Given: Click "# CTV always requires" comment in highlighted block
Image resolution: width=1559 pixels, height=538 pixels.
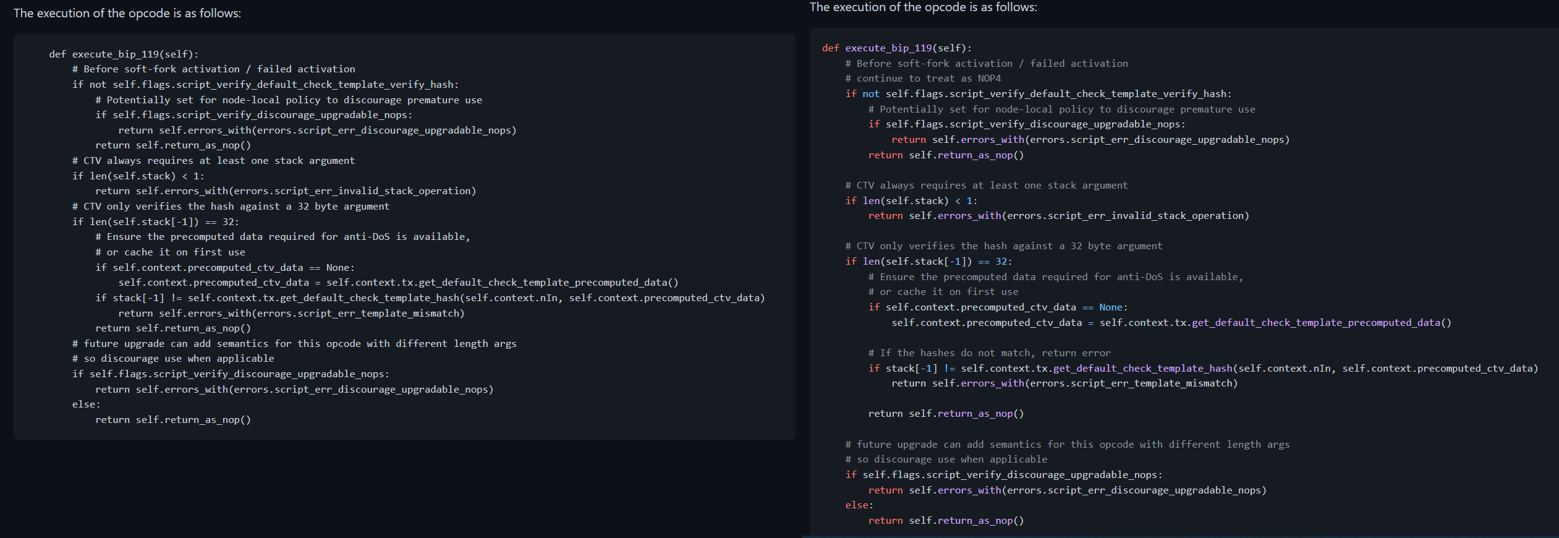Looking at the screenshot, I should click(987, 186).
